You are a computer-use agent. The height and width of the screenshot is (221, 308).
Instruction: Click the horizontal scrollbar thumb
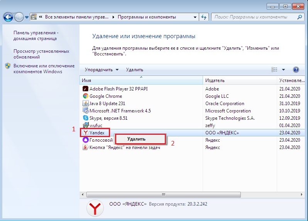pos(163,194)
